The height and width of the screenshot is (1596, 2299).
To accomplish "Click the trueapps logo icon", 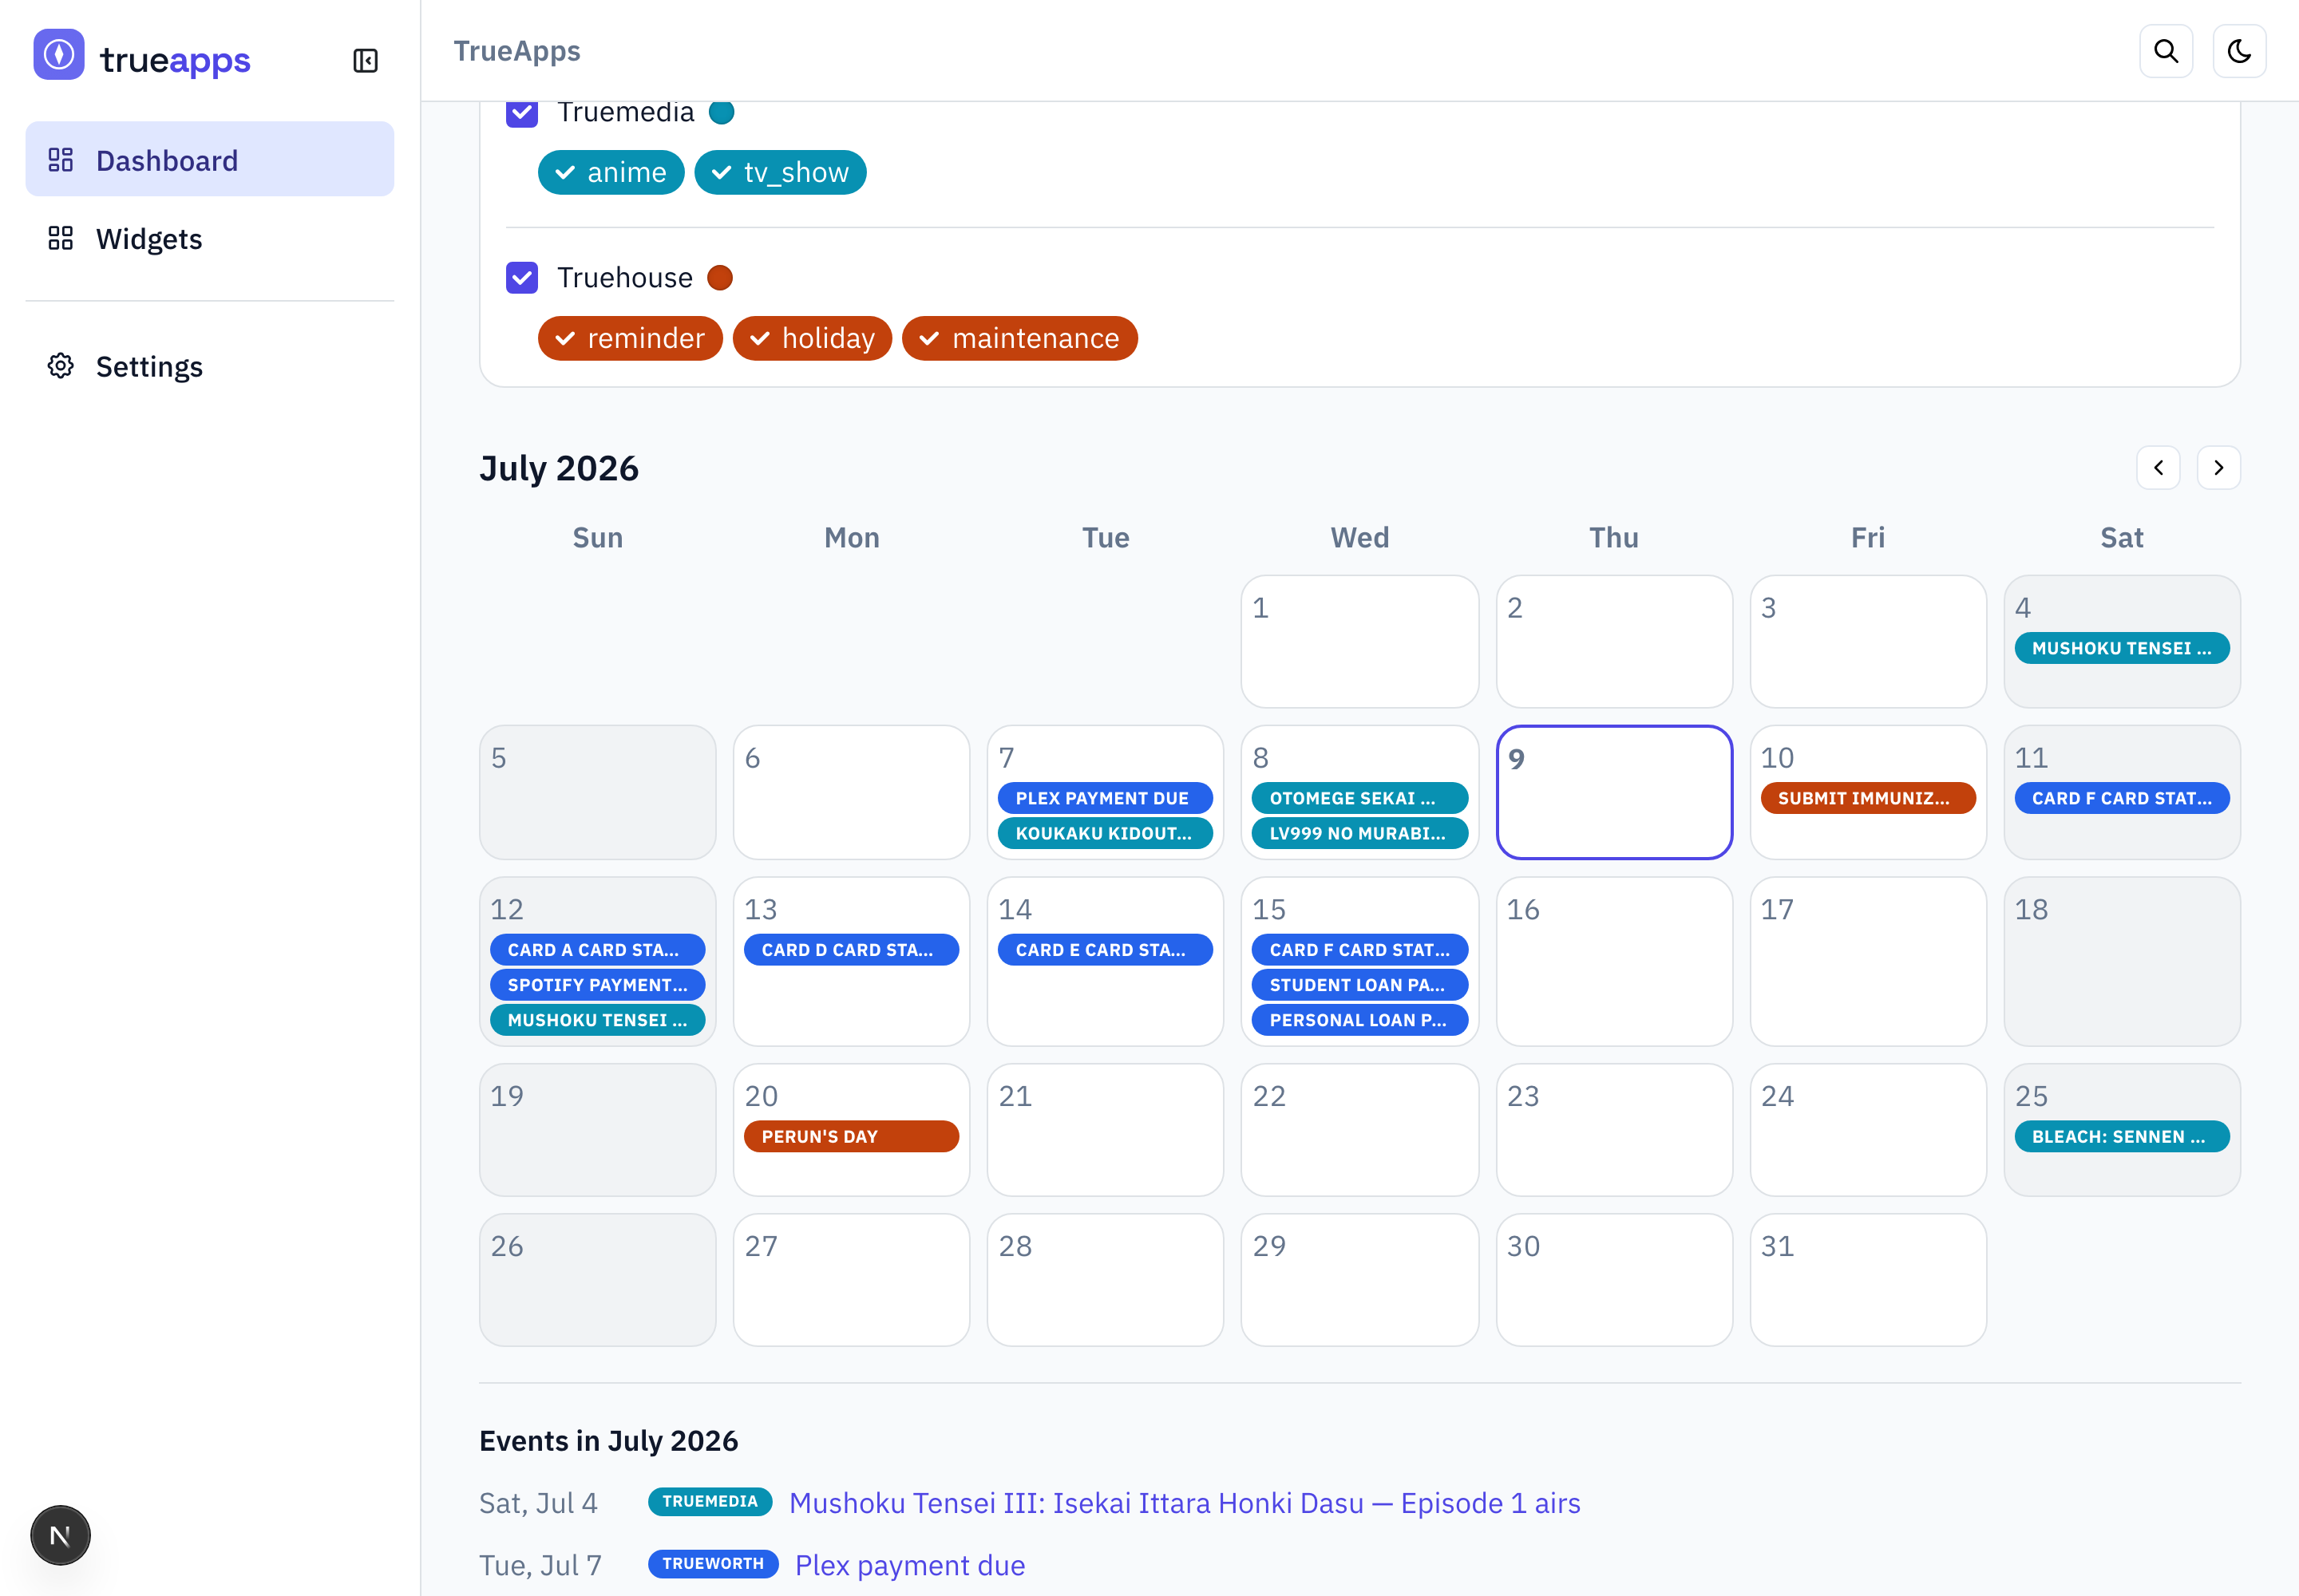I will pyautogui.click(x=59, y=55).
